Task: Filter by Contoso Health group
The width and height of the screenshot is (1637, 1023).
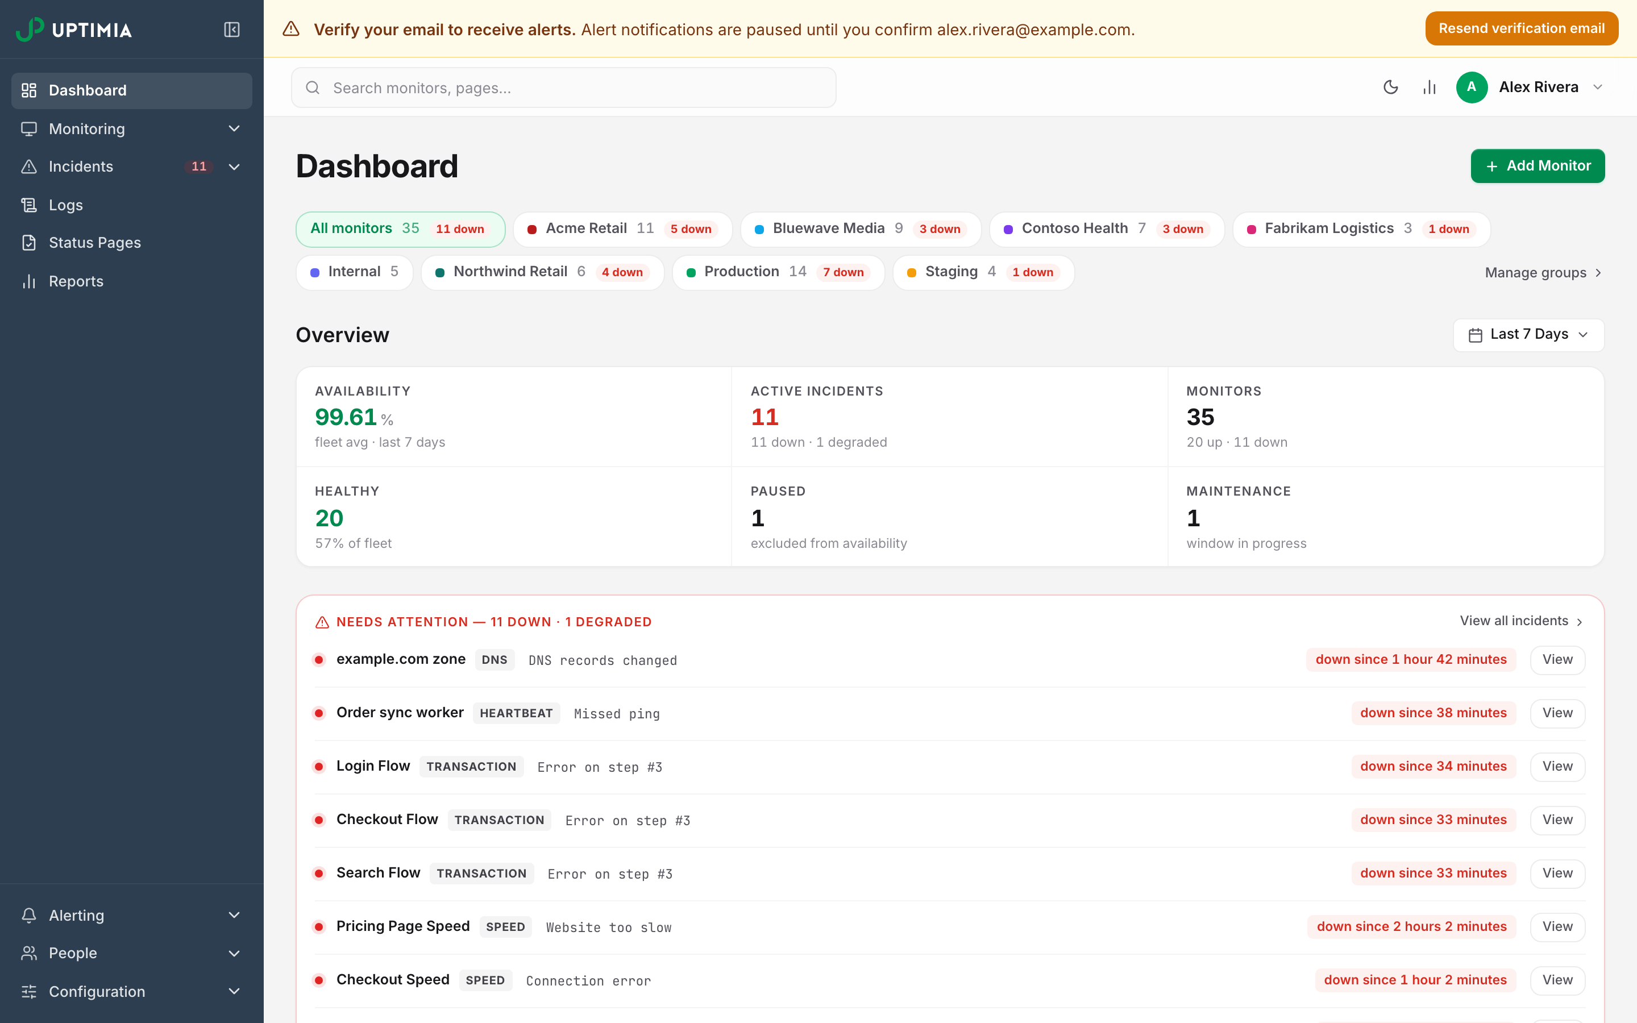Action: (x=1107, y=230)
